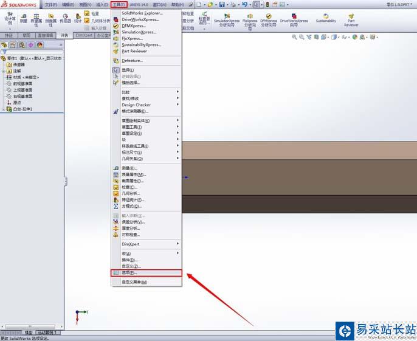Click the Undo arrow icon
This screenshot has width=417, height=341.
245,4
